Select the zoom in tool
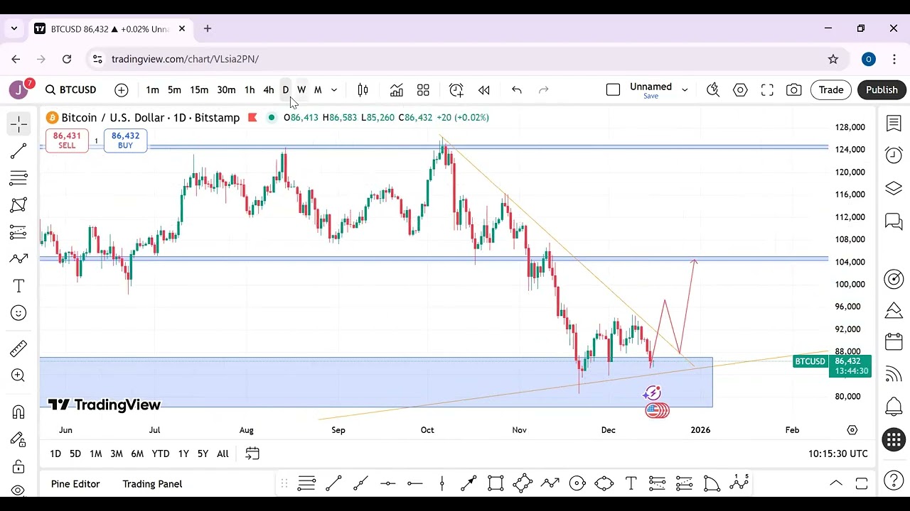The width and height of the screenshot is (910, 511). click(18, 375)
